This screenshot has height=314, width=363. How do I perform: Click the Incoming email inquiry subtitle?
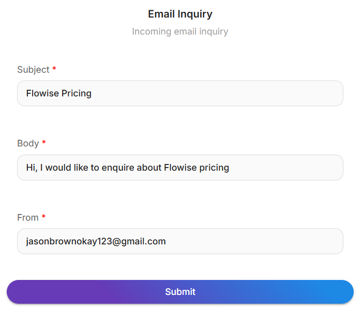click(180, 31)
